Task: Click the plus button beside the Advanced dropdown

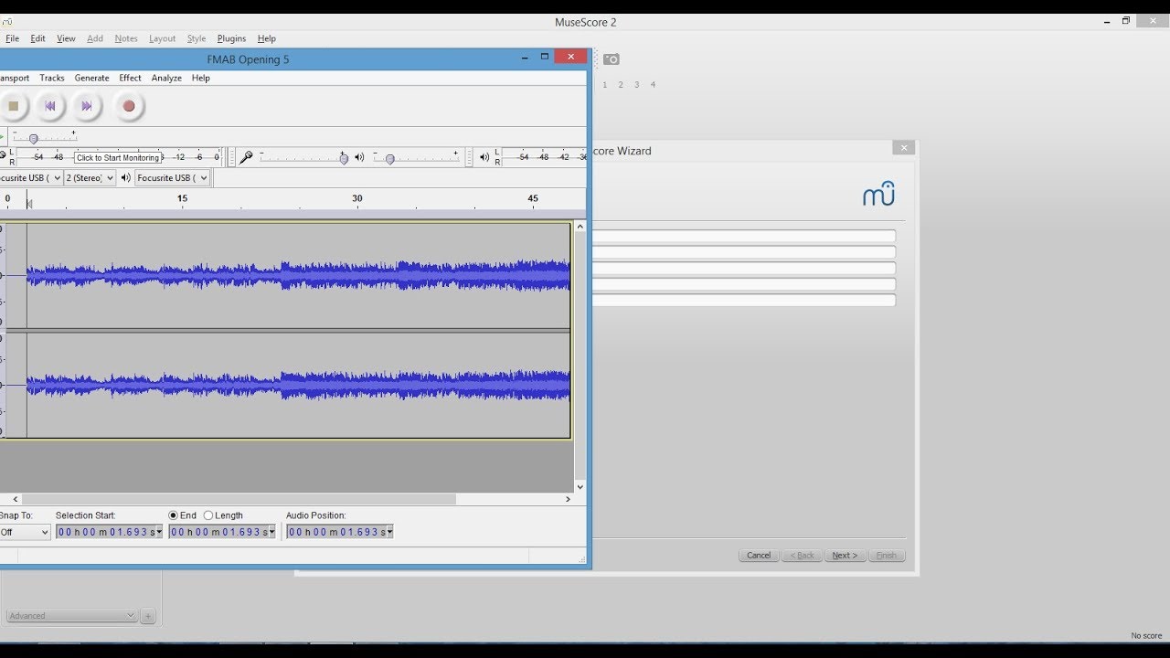Action: 148,616
